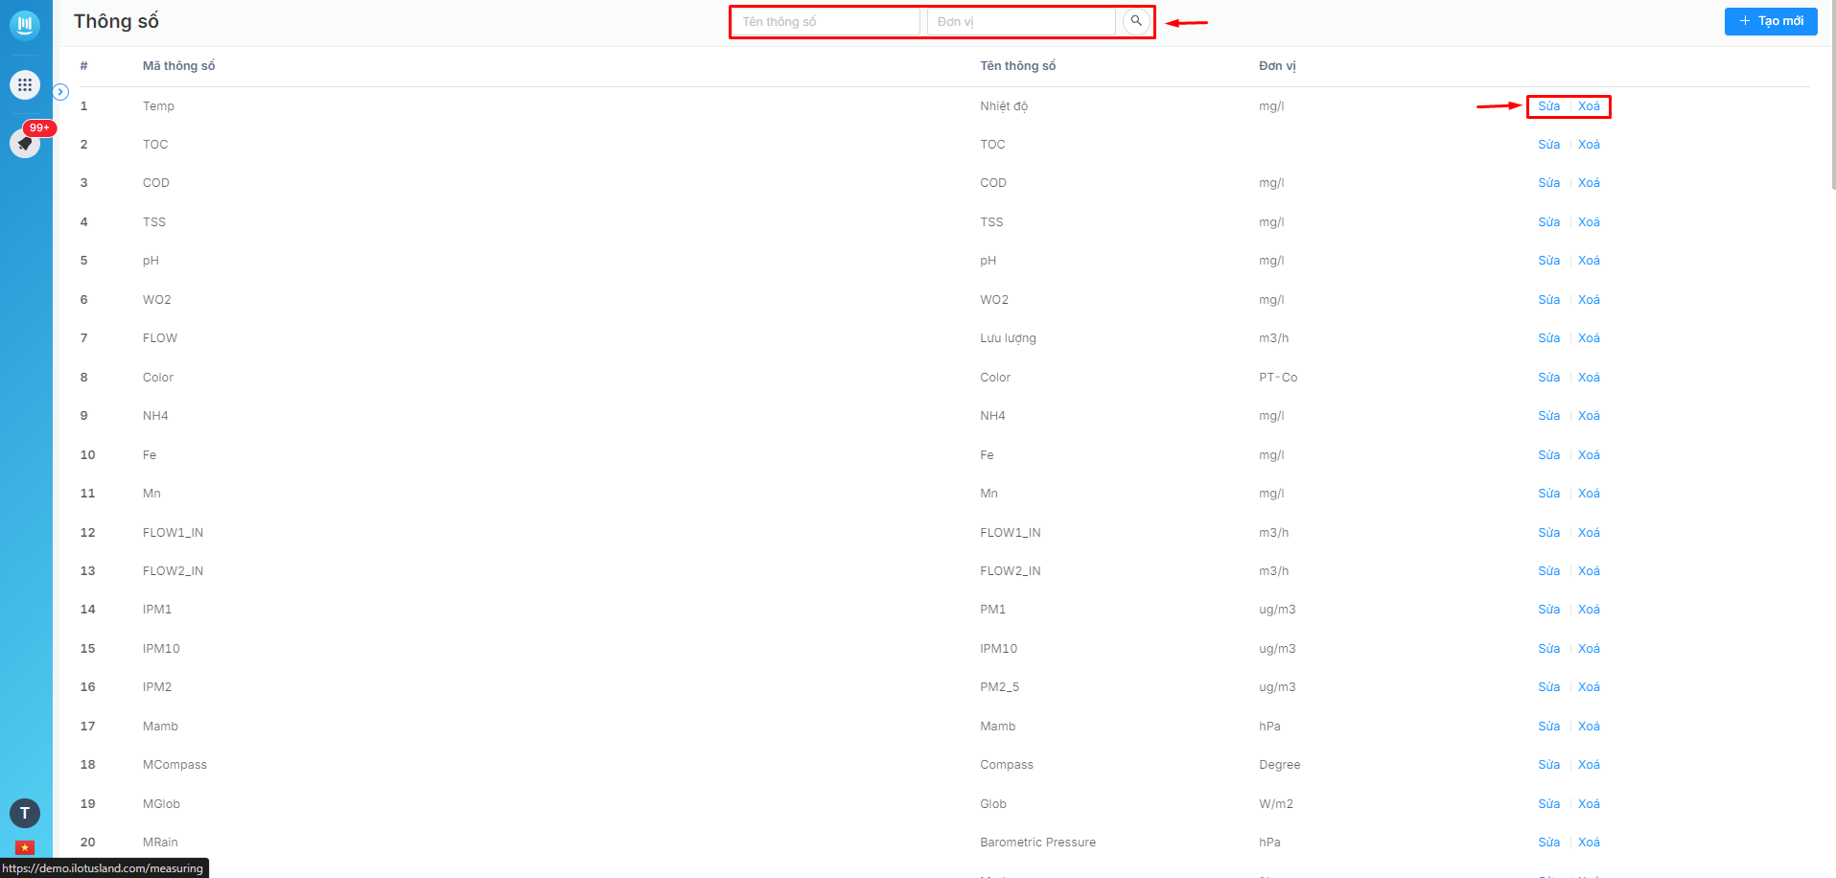Click Xoá in the IPM1 row
1836x878 pixels.
click(1589, 610)
